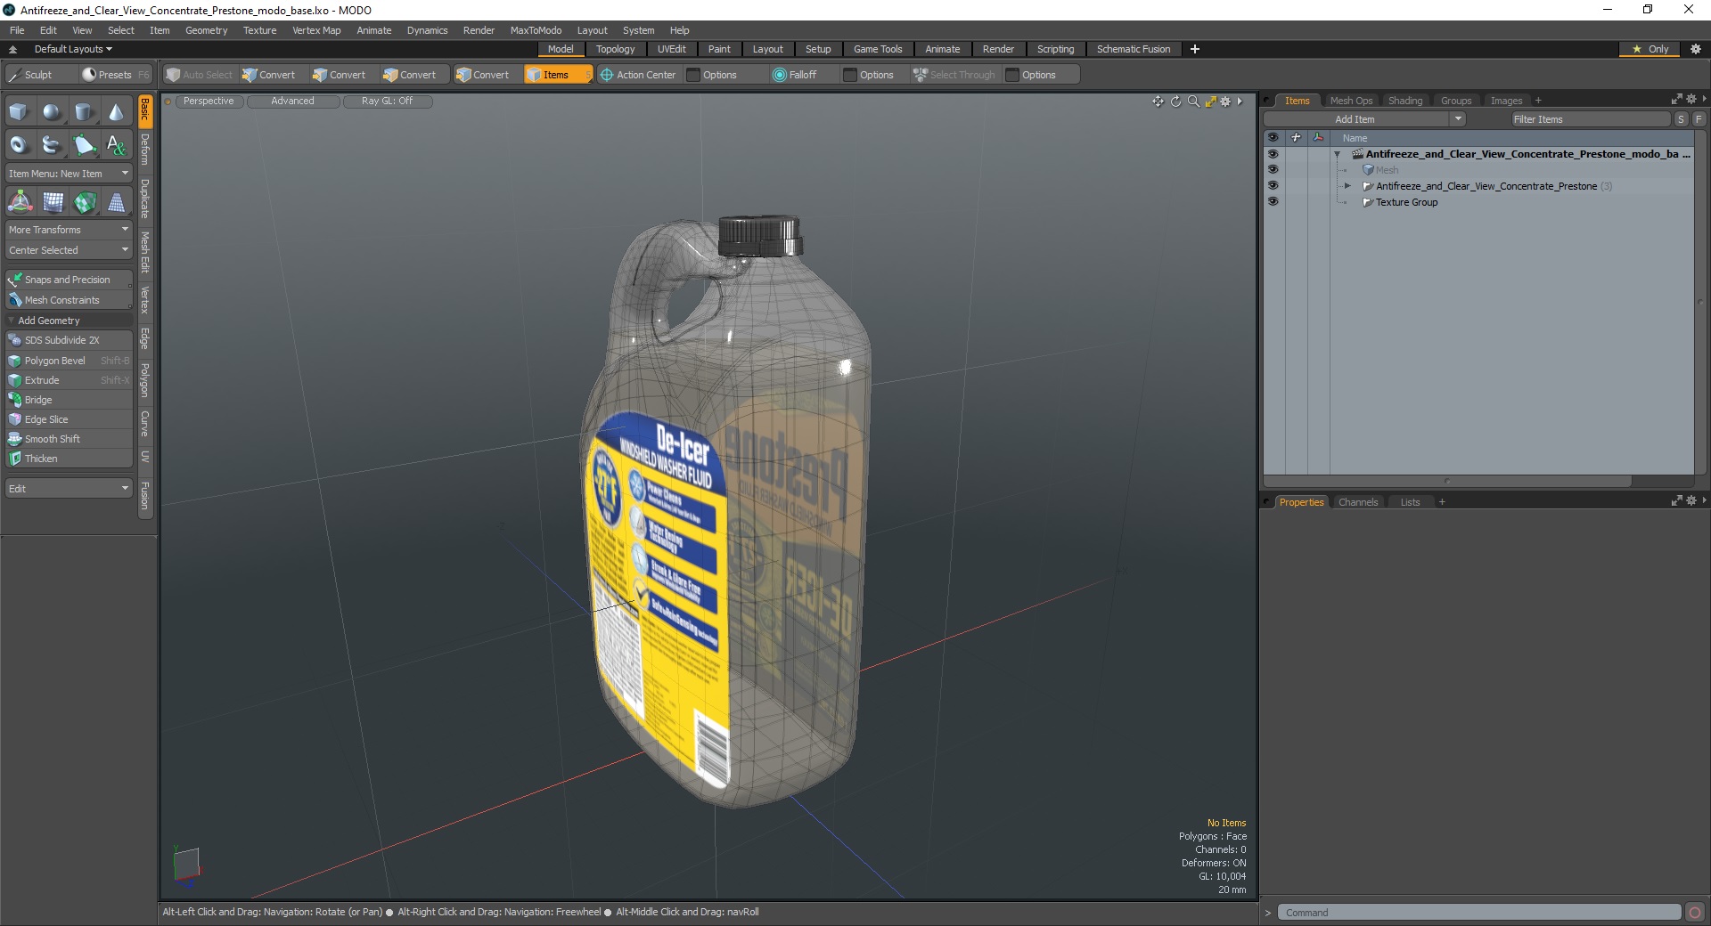
Task: Select the Torus primitive tool
Action: tap(19, 144)
